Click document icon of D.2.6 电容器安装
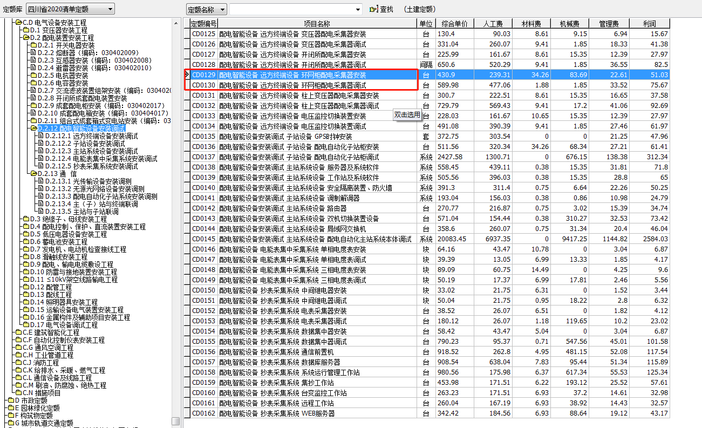Viewport: 702px width, 428px height. point(33,83)
